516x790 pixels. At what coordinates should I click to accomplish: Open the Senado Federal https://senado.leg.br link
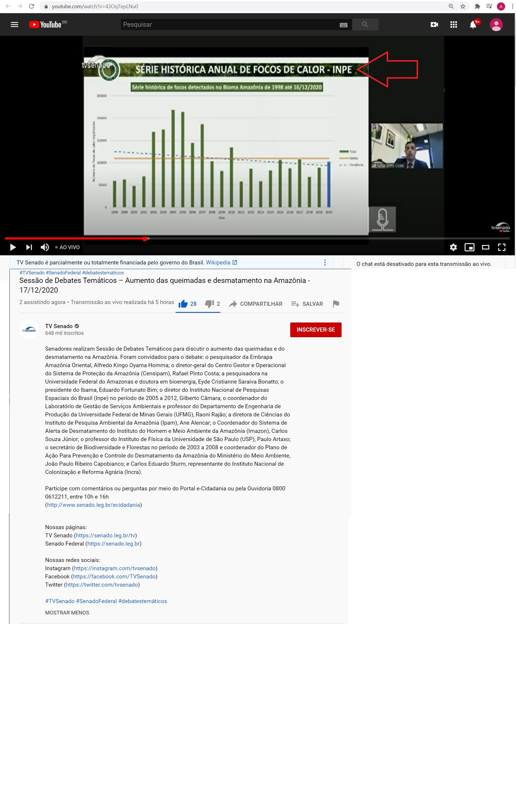click(113, 544)
